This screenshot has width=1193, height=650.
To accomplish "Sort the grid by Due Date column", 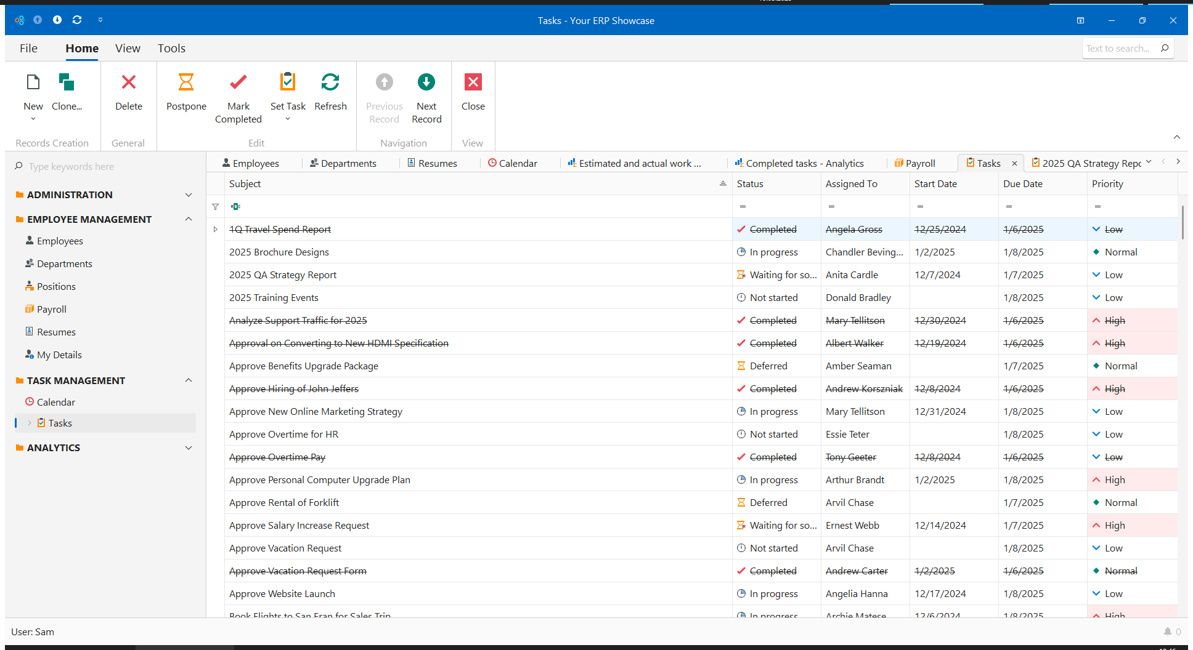I will [1023, 184].
